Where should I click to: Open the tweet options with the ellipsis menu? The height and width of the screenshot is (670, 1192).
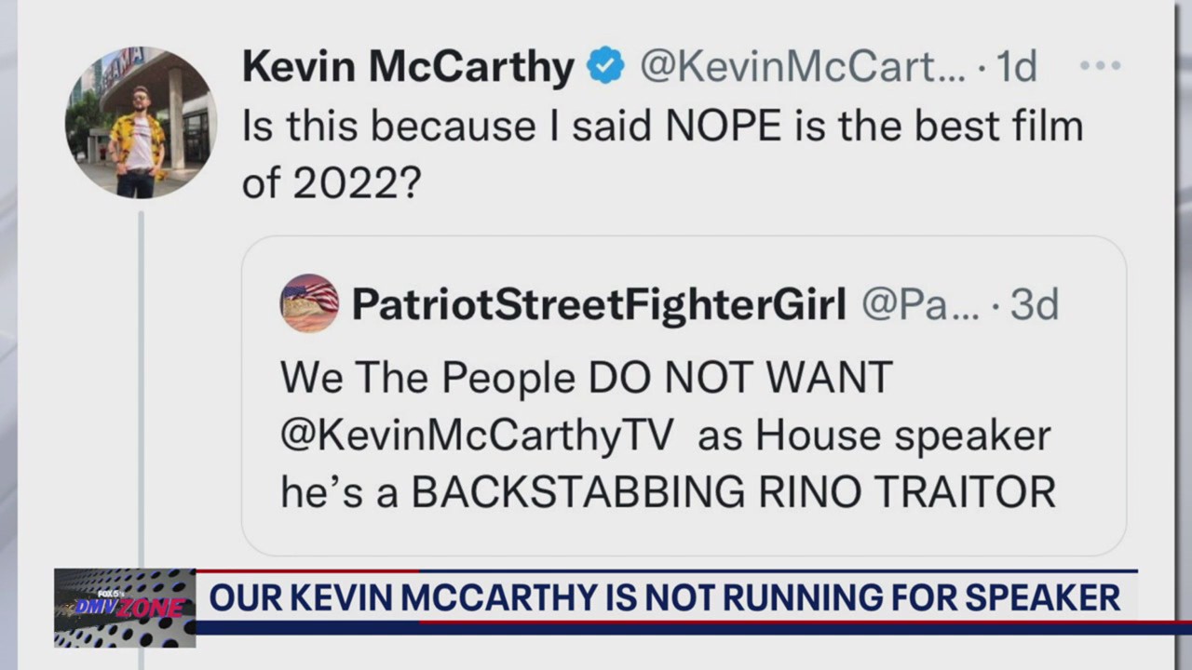tap(1101, 65)
